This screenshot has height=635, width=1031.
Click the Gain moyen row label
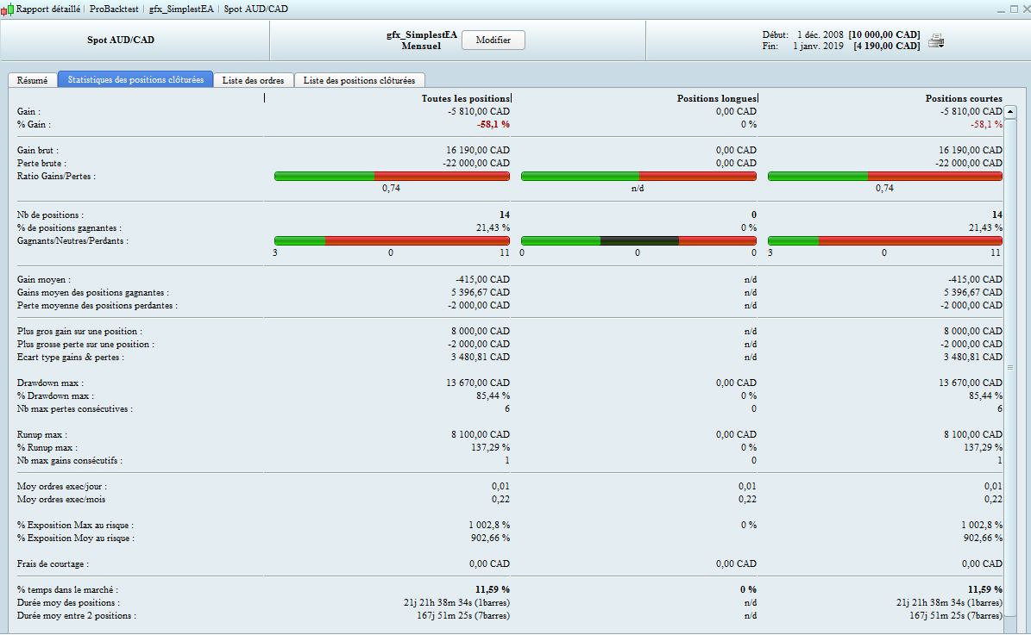click(43, 280)
